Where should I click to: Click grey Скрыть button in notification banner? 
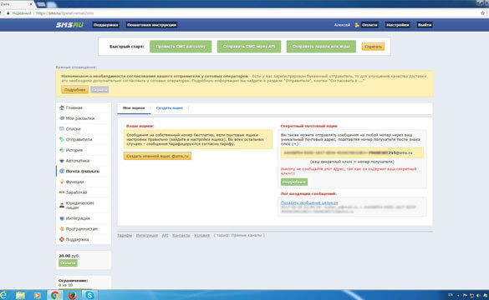pos(99,89)
